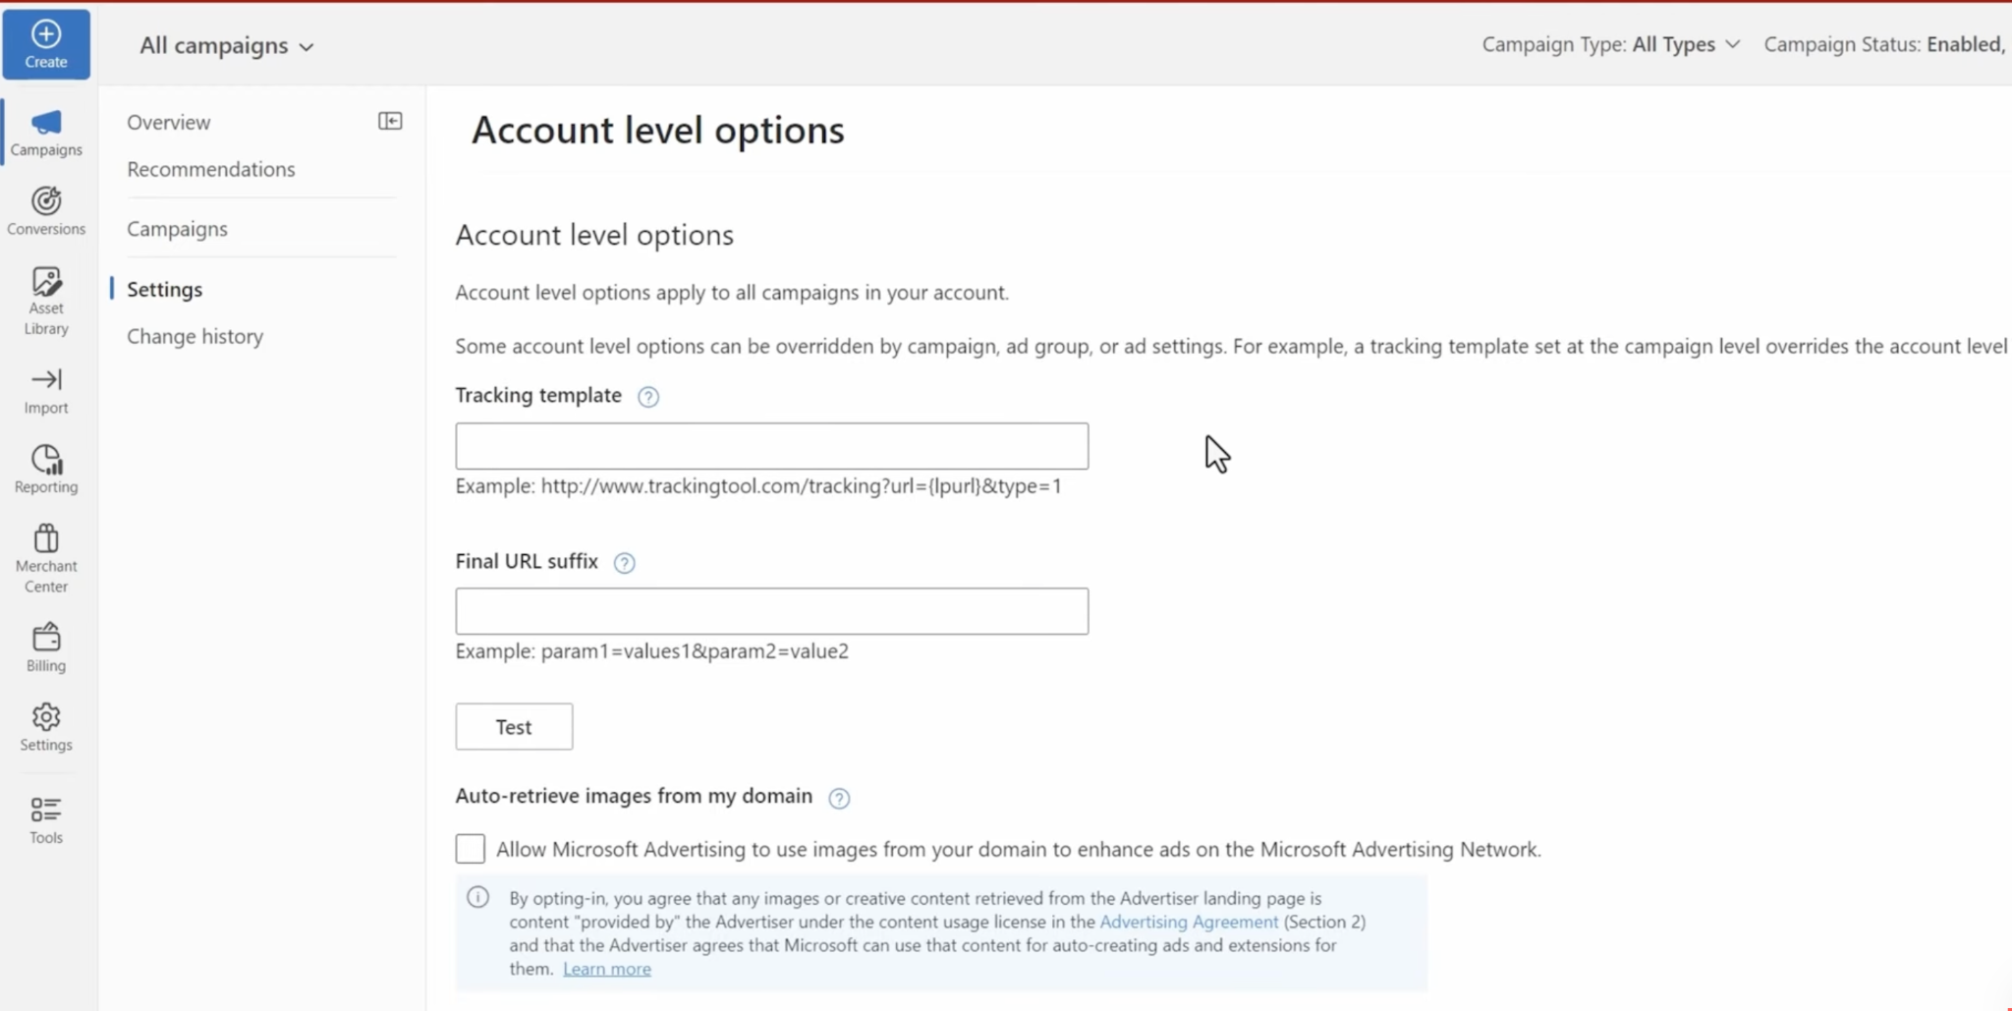The width and height of the screenshot is (2012, 1011).
Task: Open the Campaign Type All Types dropdown
Action: point(1611,44)
